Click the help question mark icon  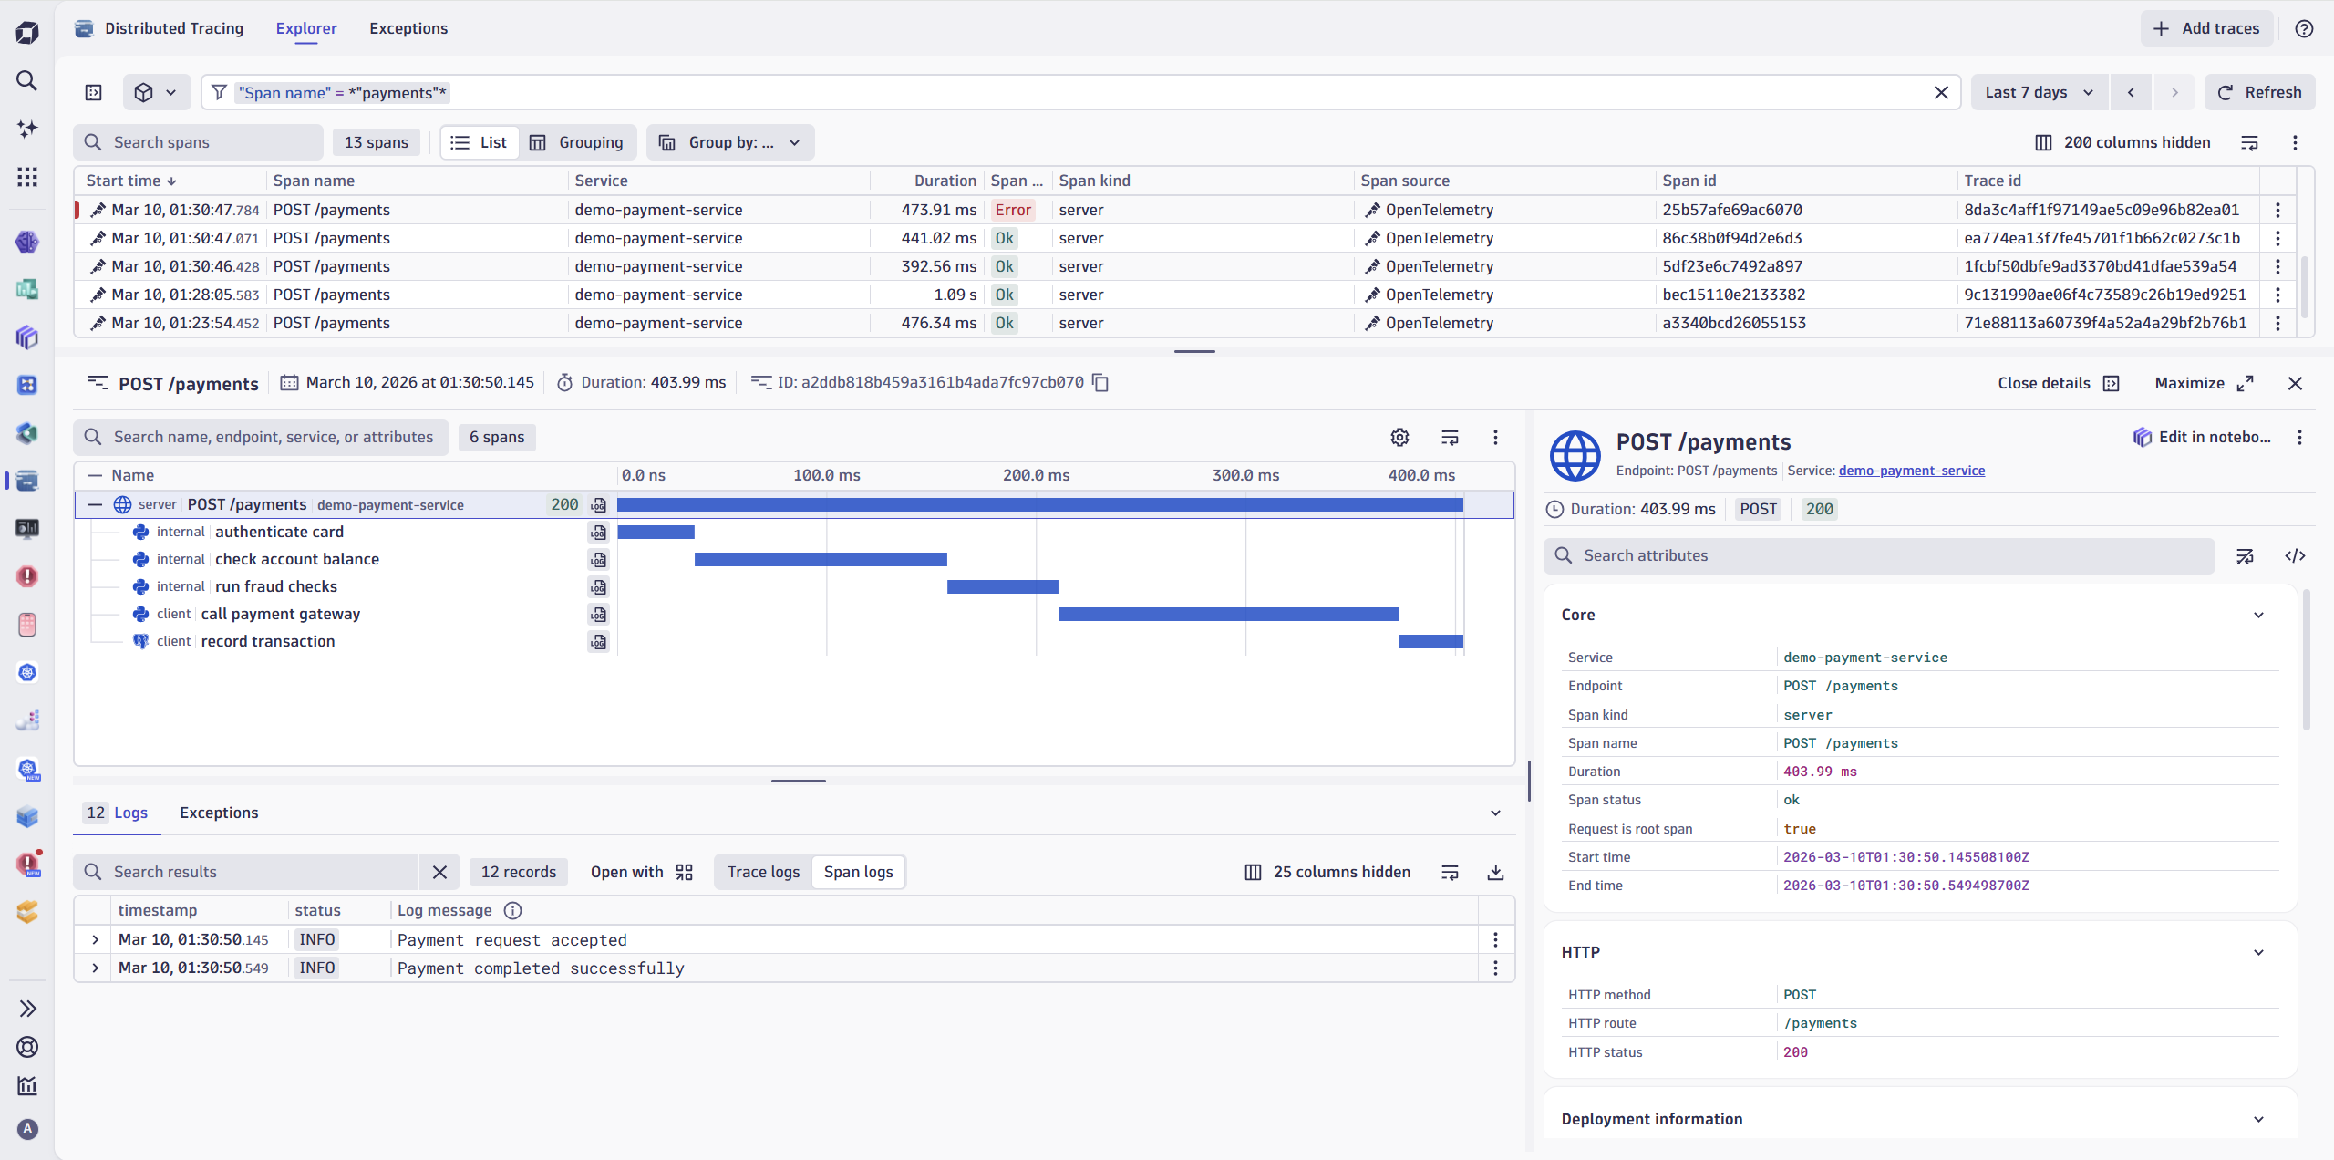(x=2304, y=28)
